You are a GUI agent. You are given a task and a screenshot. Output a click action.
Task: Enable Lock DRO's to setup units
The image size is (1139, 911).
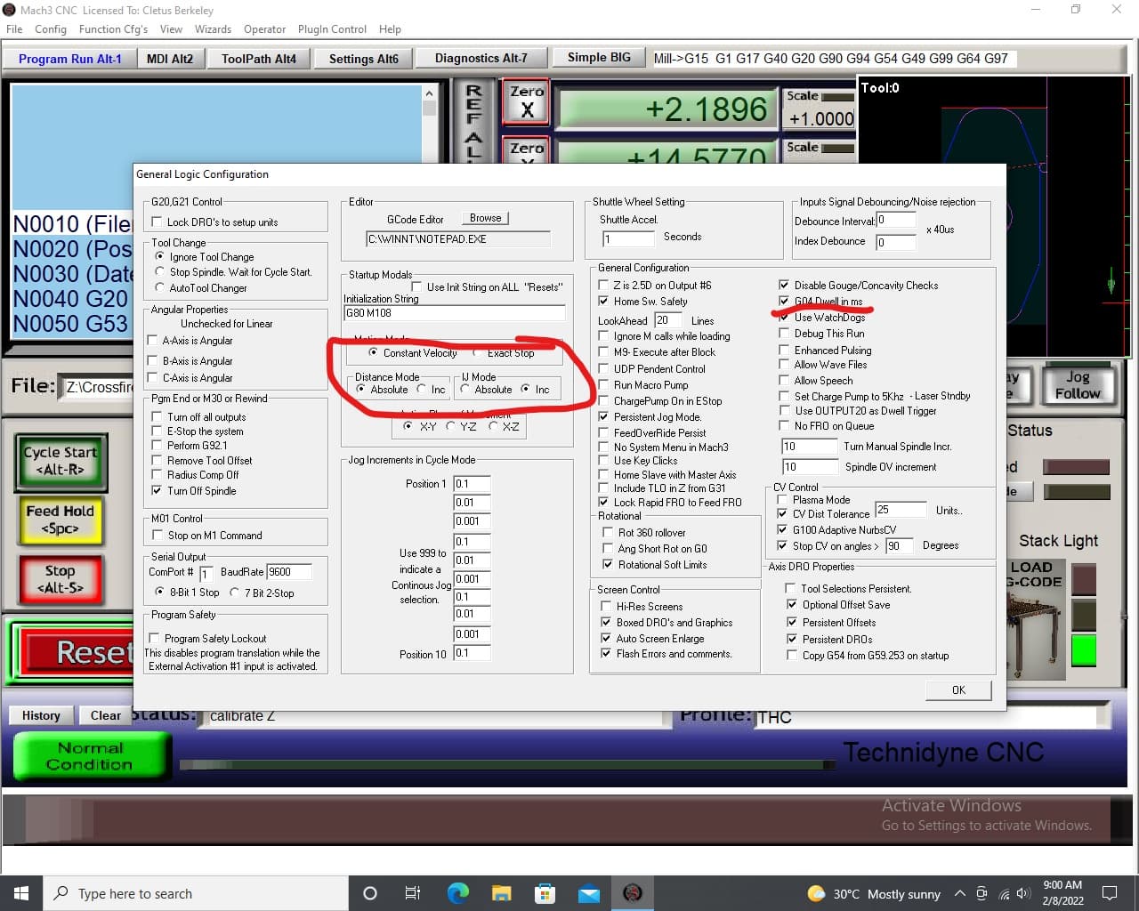coord(158,222)
